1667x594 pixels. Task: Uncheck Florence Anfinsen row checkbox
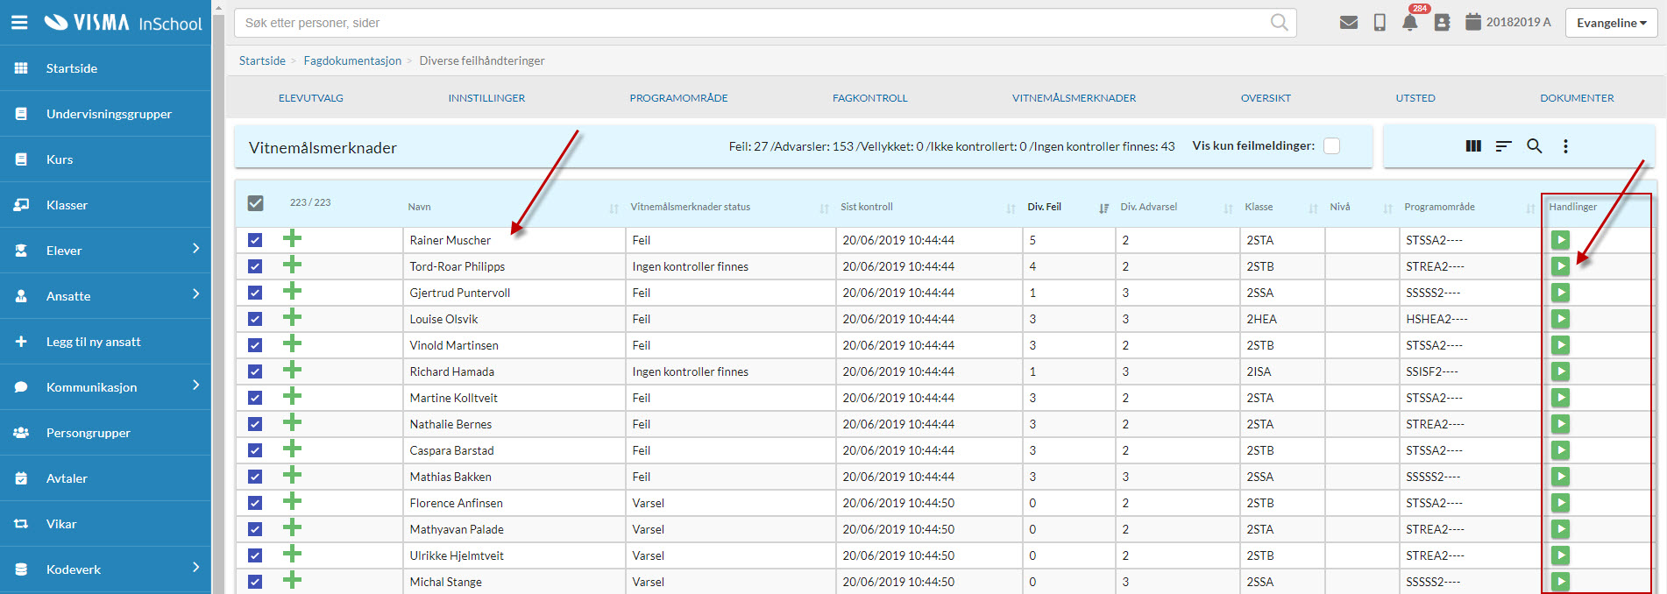pos(255,503)
